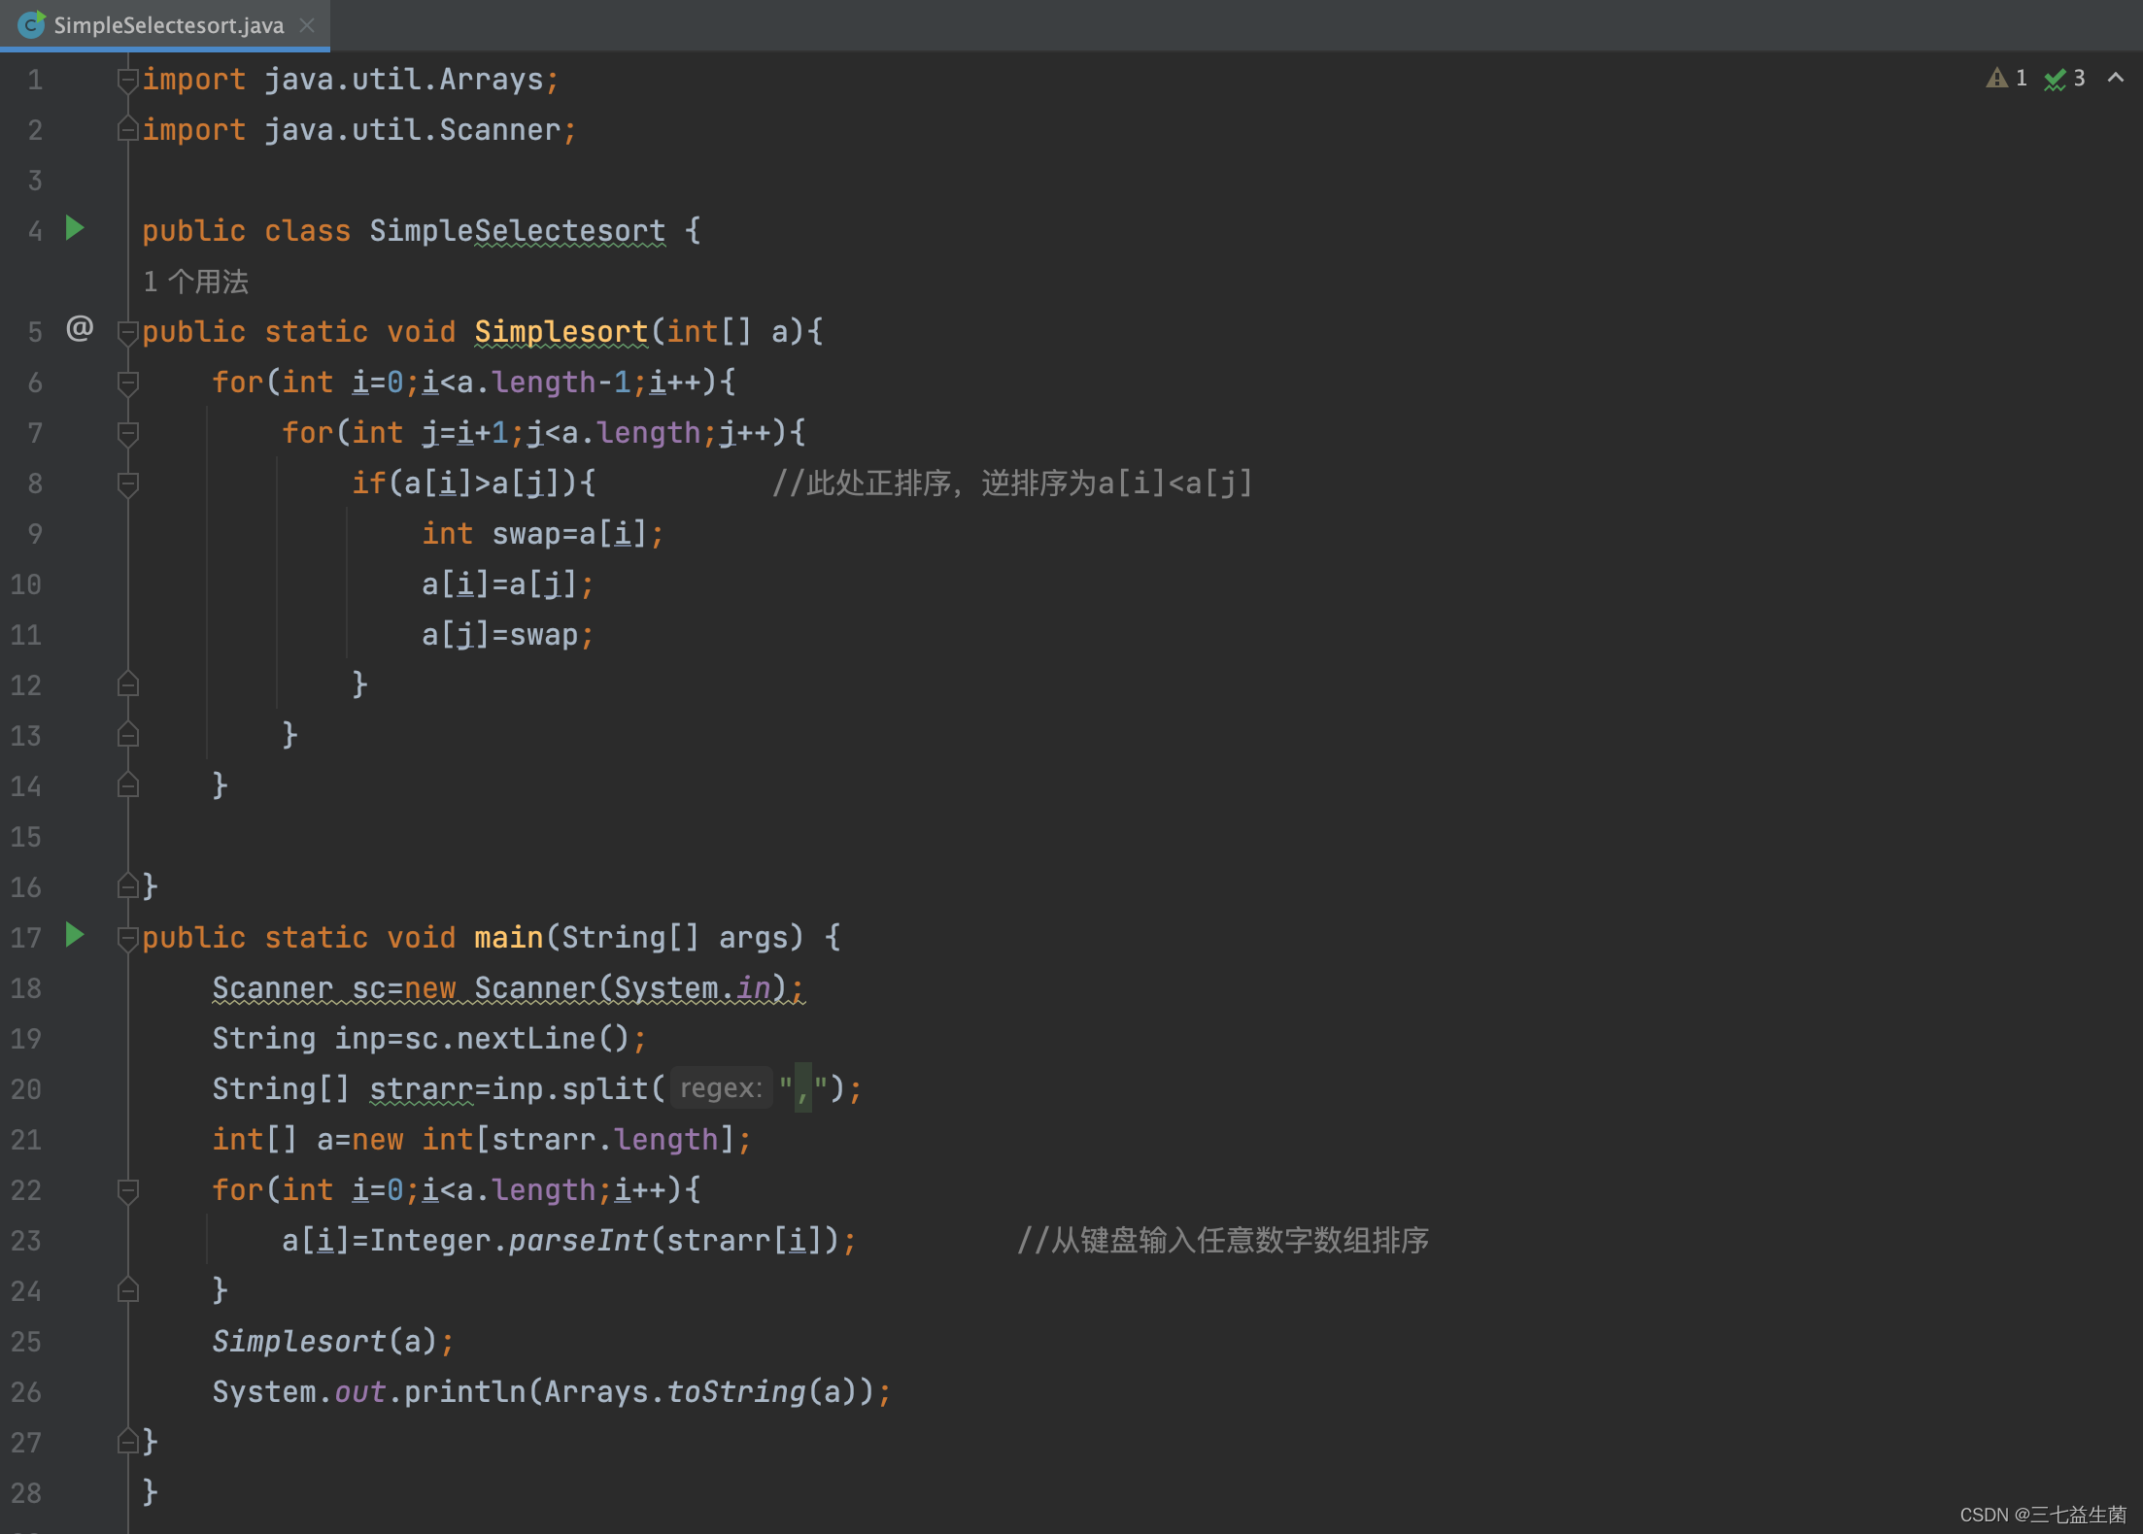Run main method via gutter arrow
The image size is (2143, 1534).
75,936
